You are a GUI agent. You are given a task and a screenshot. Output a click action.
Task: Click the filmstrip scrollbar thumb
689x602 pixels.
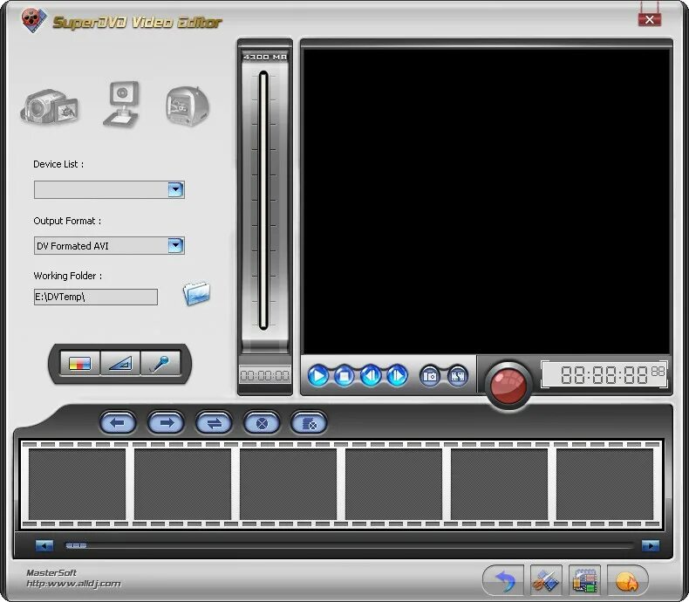(x=76, y=546)
